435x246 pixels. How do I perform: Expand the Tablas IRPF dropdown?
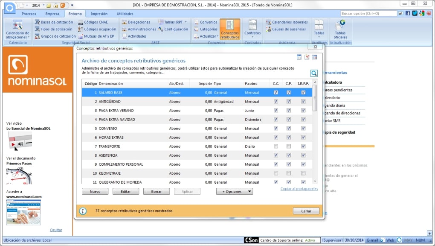pos(186,22)
